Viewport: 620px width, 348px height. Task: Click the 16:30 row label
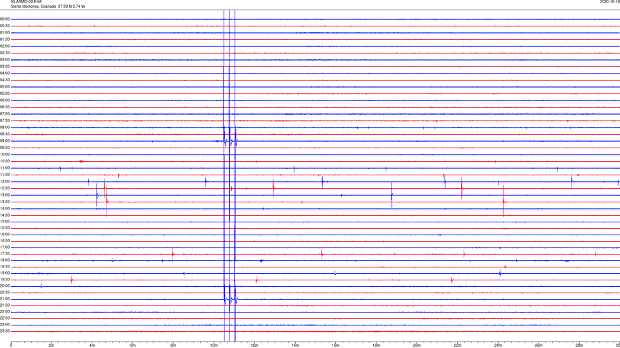[x=5, y=240]
